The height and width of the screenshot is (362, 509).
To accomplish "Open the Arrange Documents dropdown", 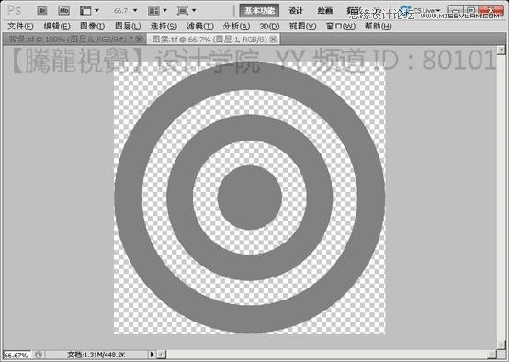I will (x=157, y=10).
